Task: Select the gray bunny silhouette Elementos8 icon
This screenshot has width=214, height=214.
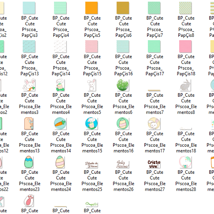Action: (x=186, y=85)
